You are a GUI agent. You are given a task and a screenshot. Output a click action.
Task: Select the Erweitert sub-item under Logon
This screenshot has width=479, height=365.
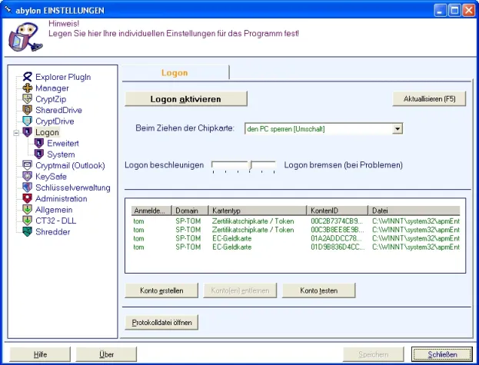point(62,144)
